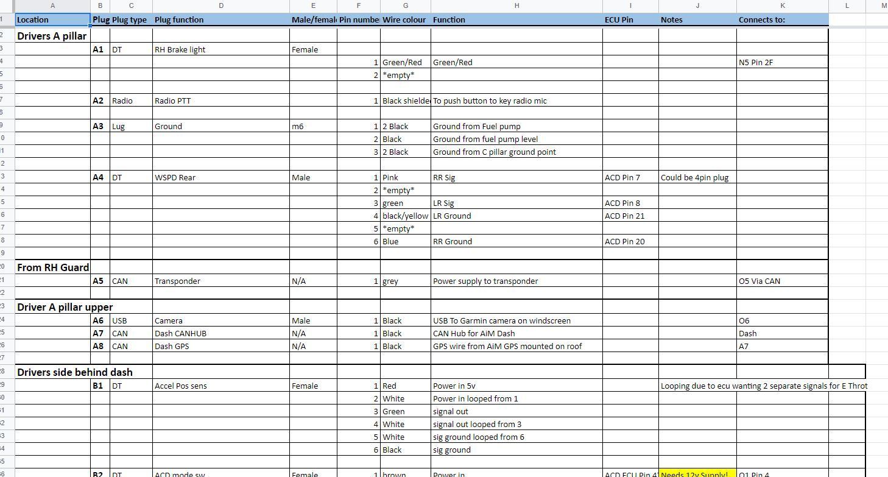Click the 'Wire colour' header cell
Viewport: 888px width, 477px height.
[x=405, y=19]
